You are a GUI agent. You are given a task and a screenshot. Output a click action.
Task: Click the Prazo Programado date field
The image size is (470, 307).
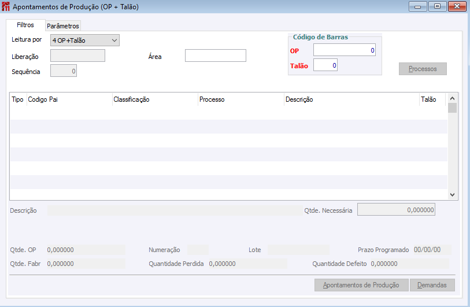[432, 250]
